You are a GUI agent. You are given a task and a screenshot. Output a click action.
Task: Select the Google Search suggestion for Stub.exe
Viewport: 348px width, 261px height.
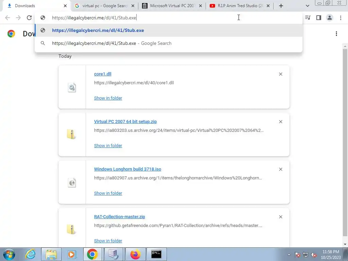pyautogui.click(x=169, y=43)
